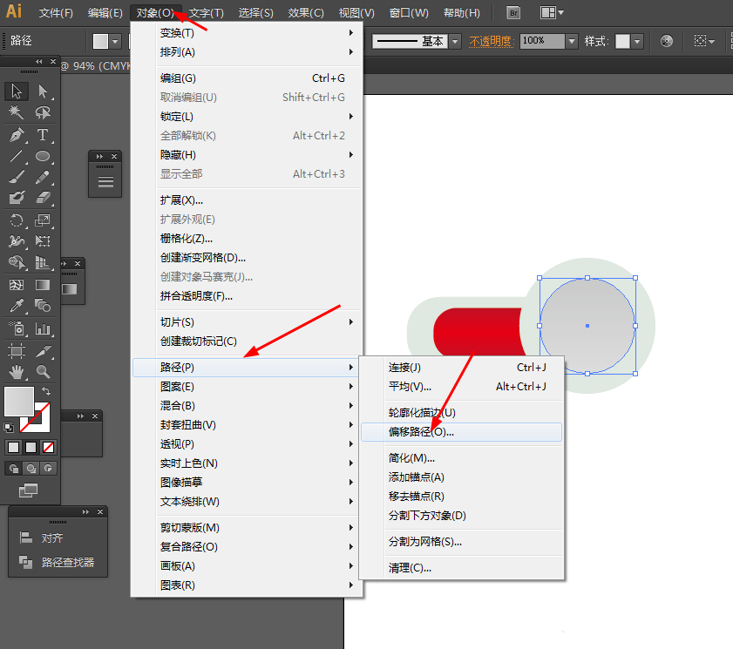Set paint mode to Gradient button
This screenshot has height=649, width=733.
[x=31, y=448]
